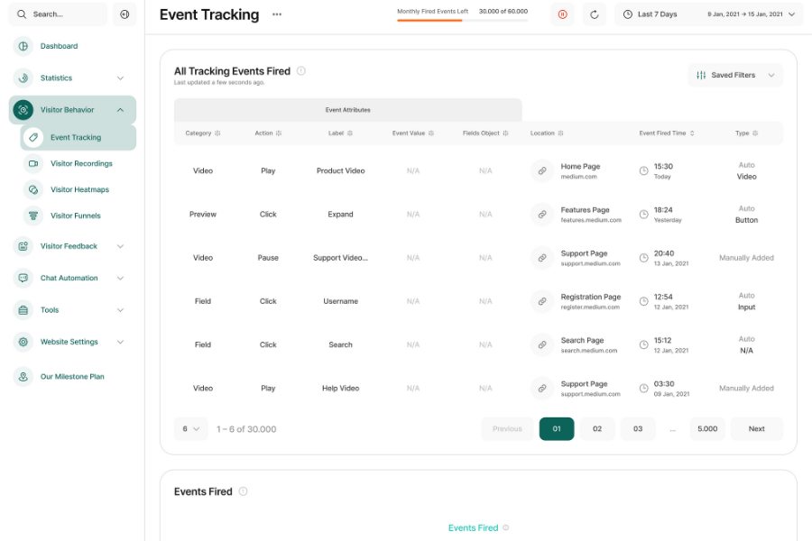Select Visitor Heatmaps in the sidebar
812x541 pixels.
[78, 189]
